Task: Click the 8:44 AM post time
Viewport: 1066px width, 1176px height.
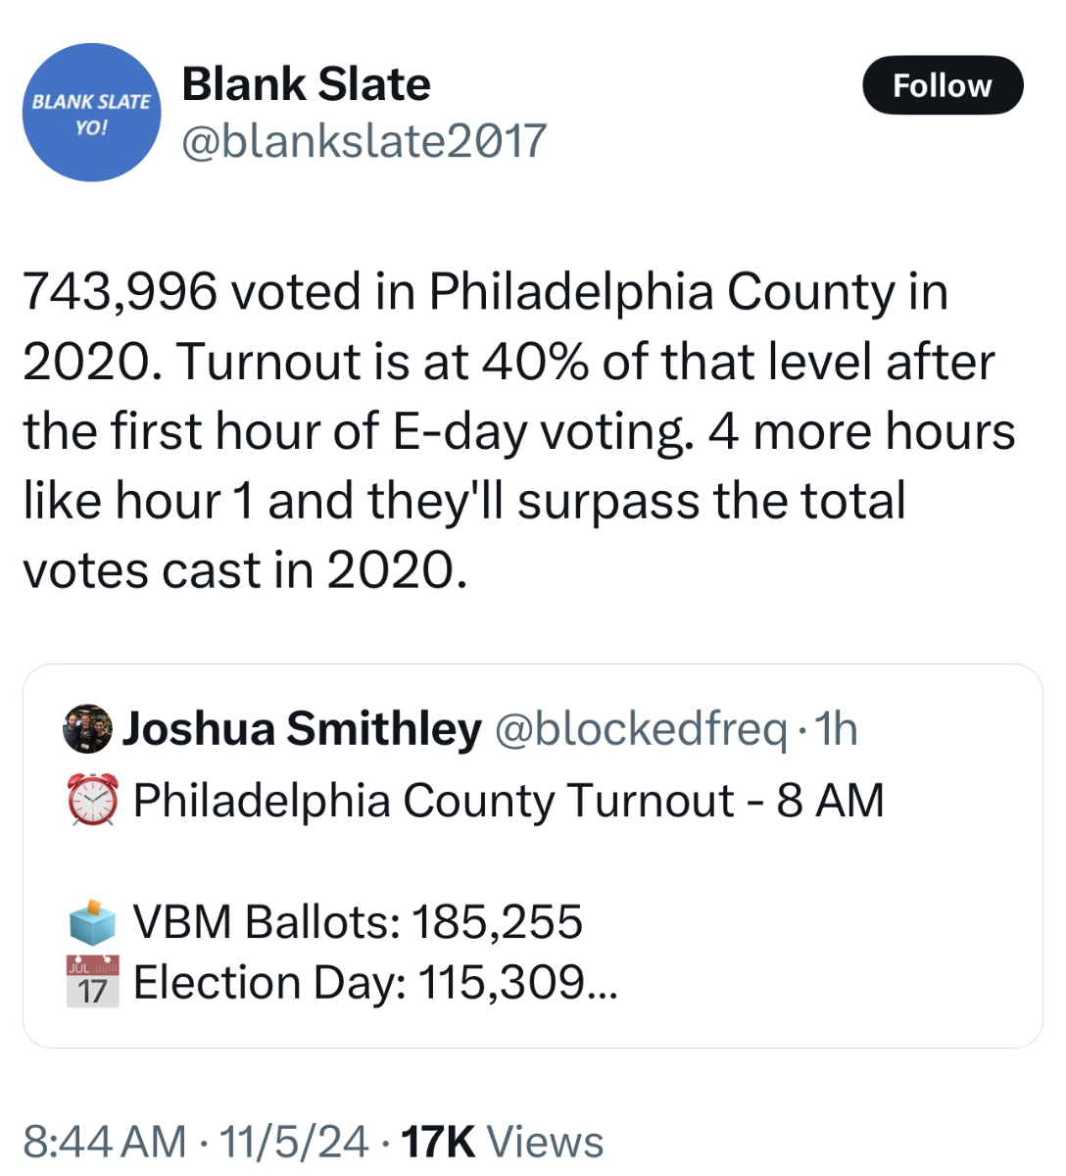Action: tap(104, 1142)
